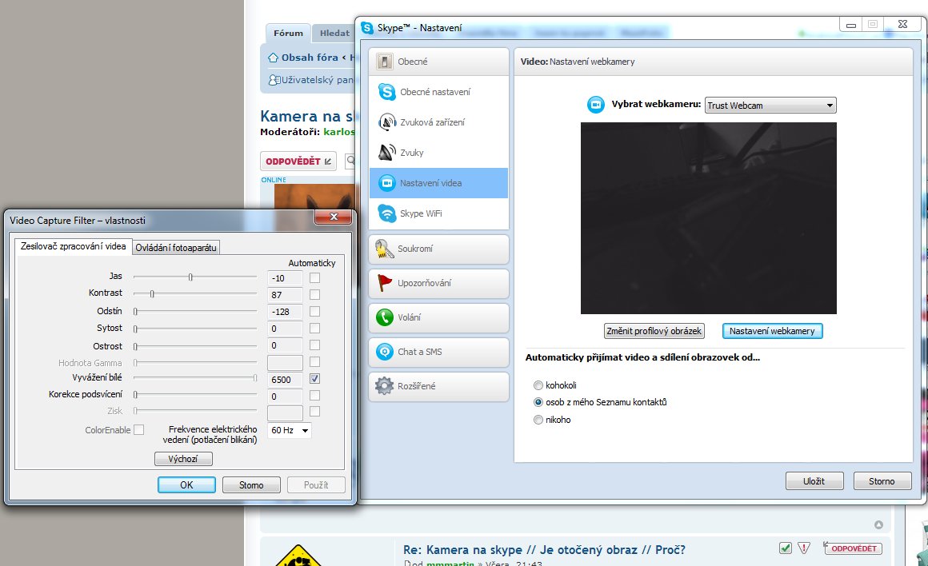Expand the Upozorňování settings section
Screen dimensions: 928x566
point(438,283)
